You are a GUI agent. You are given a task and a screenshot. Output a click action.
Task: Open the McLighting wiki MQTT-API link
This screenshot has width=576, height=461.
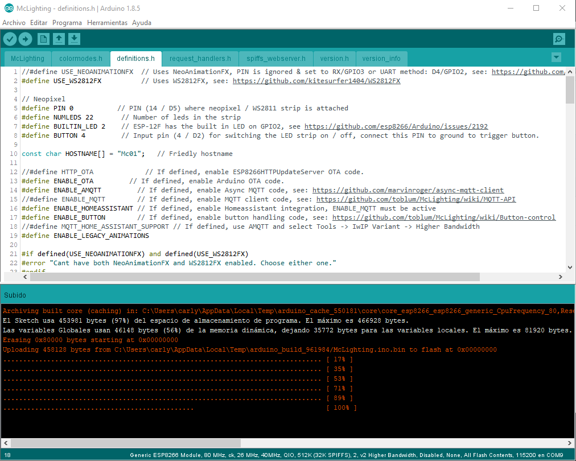(416, 199)
